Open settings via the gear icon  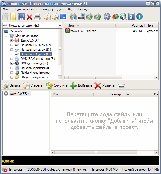point(107,17)
